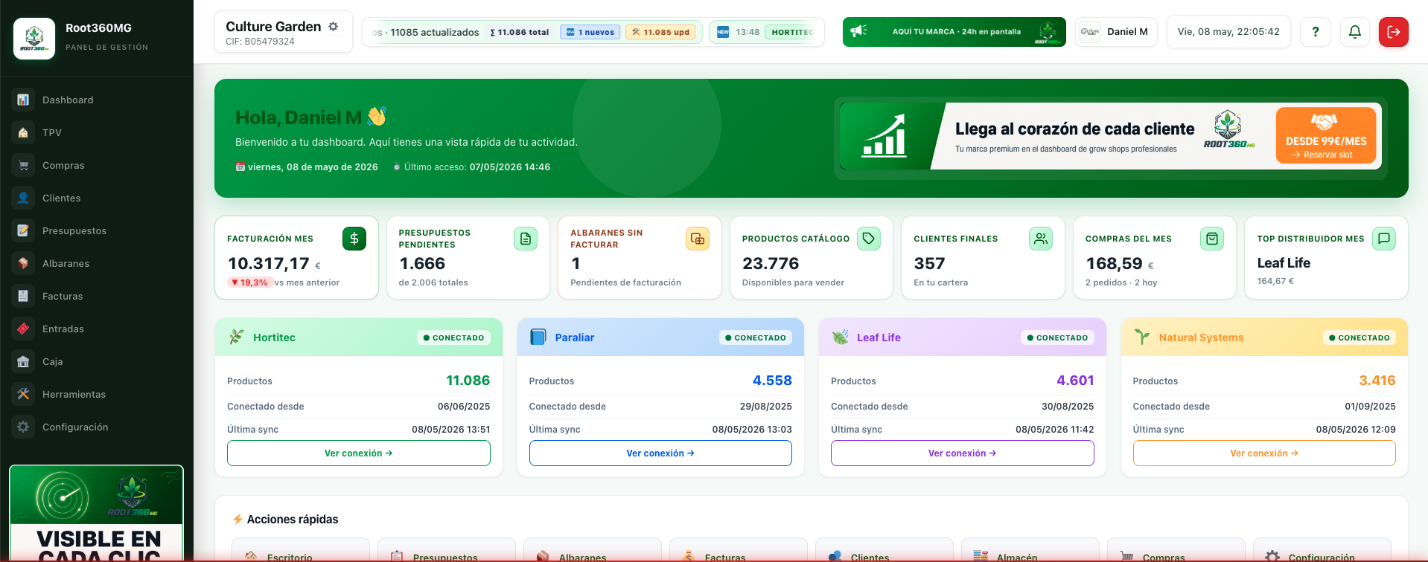
Task: Click the 23.776 catalog products value
Action: coord(771,263)
